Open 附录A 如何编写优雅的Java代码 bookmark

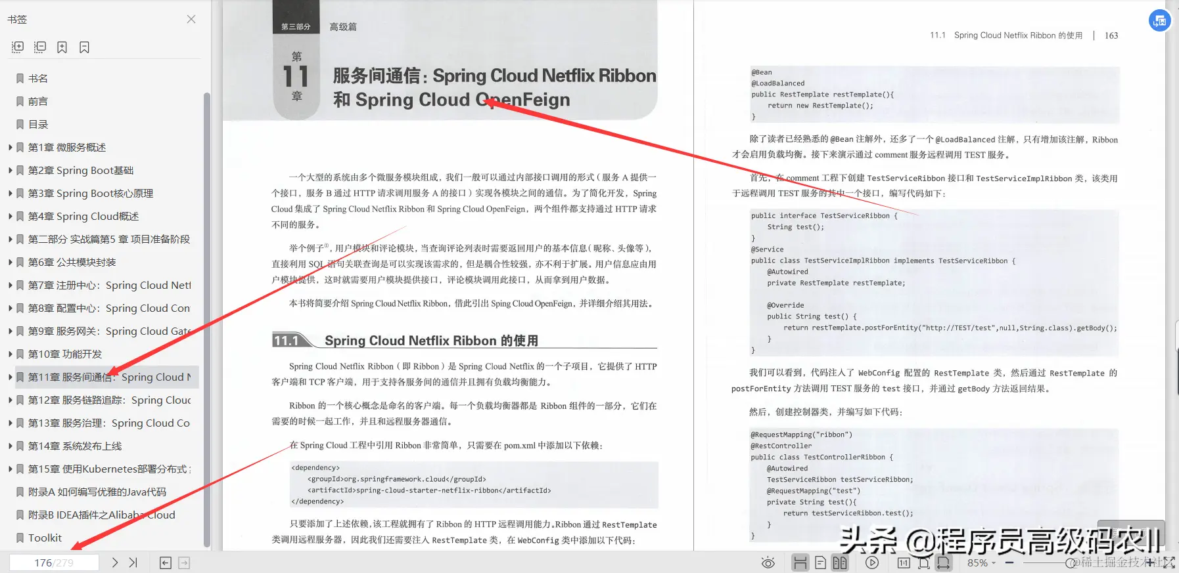tap(97, 492)
